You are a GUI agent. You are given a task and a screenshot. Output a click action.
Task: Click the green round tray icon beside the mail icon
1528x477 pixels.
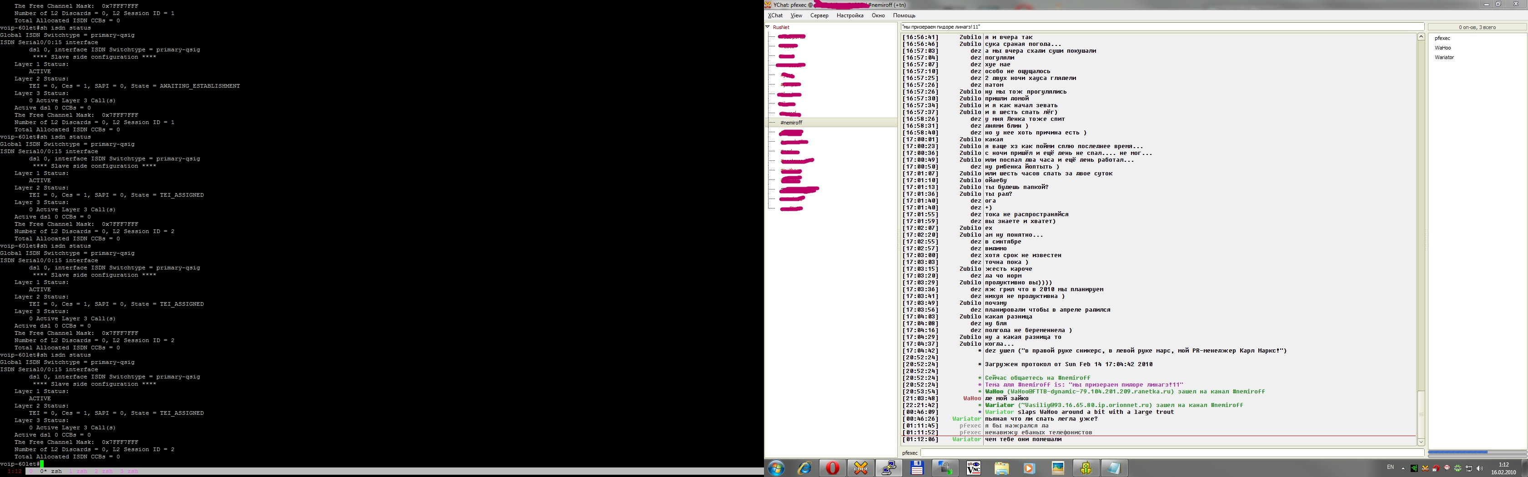point(1458,469)
